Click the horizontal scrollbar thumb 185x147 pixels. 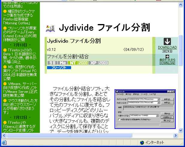(70, 135)
